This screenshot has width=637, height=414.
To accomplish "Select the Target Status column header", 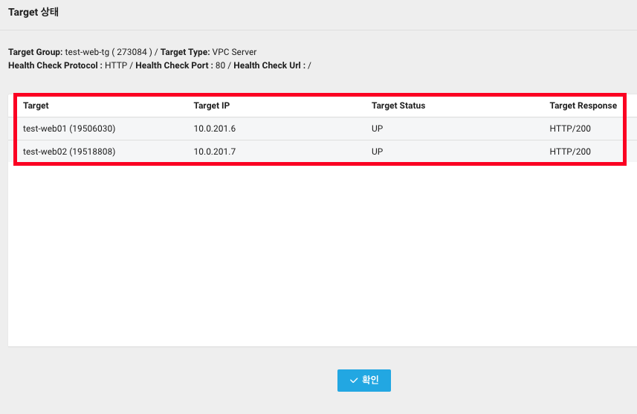I will pyautogui.click(x=398, y=106).
